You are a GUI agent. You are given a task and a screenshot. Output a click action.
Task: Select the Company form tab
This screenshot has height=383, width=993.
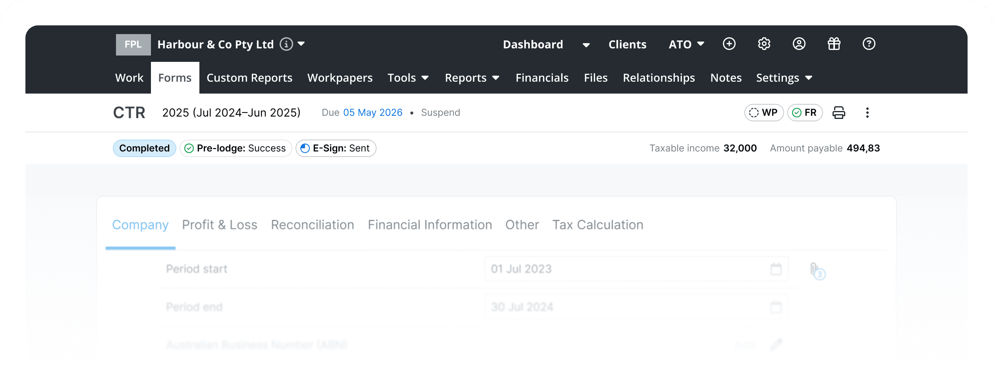pyautogui.click(x=140, y=225)
